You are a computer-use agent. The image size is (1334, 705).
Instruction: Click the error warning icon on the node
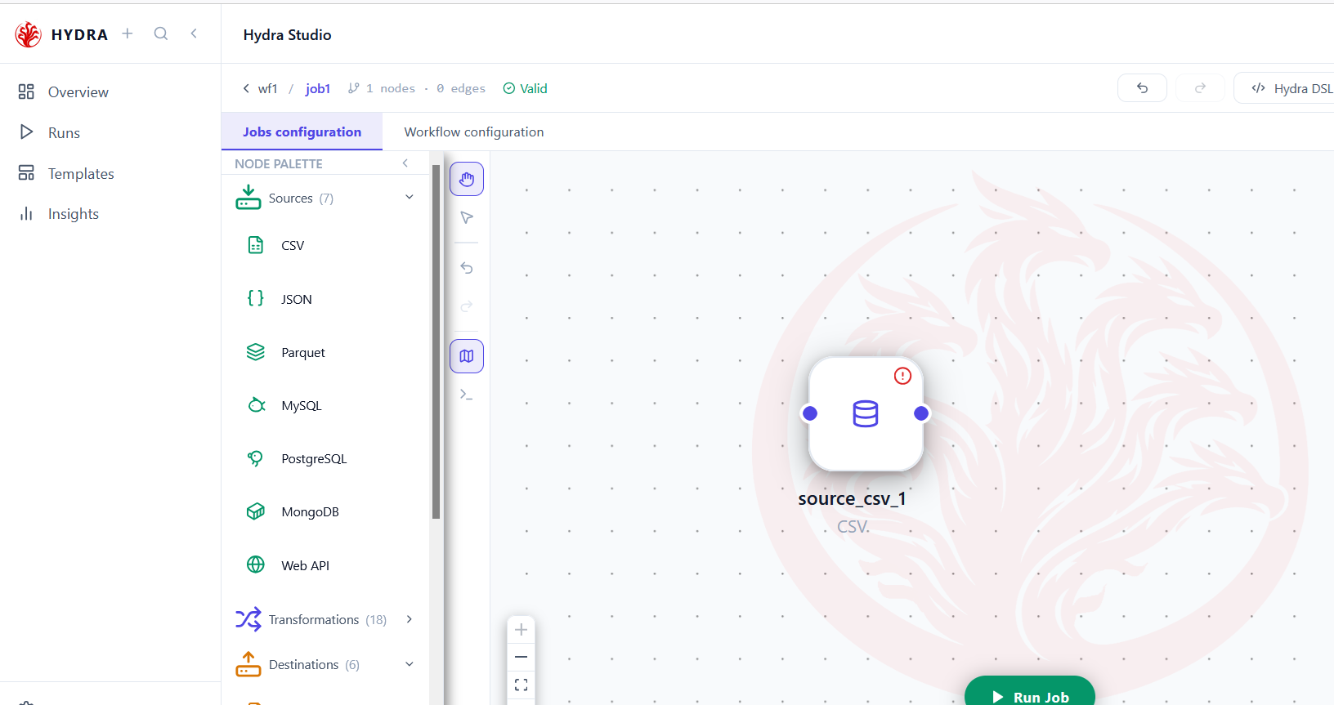[x=902, y=376]
